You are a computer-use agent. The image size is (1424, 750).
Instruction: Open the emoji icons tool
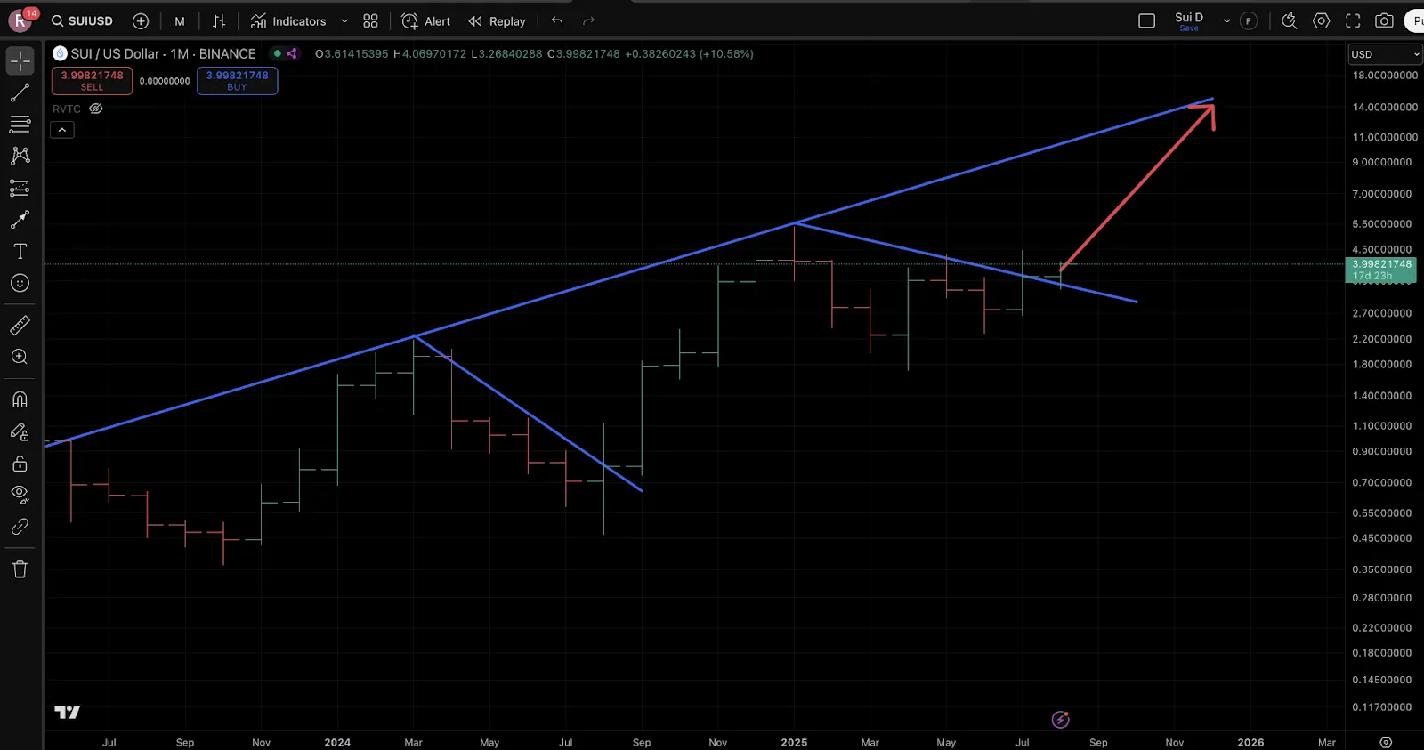coord(20,284)
